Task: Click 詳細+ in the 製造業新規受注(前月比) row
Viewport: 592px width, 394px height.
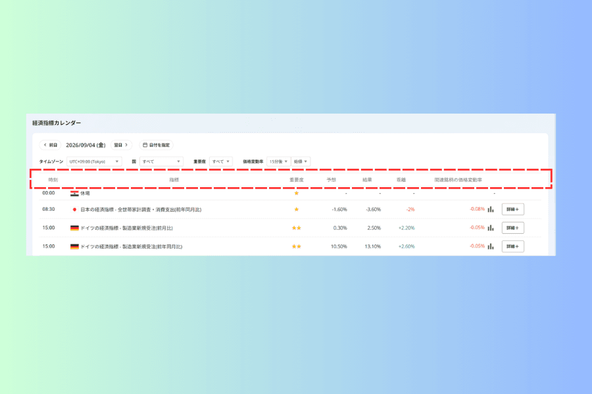Action: pos(512,228)
